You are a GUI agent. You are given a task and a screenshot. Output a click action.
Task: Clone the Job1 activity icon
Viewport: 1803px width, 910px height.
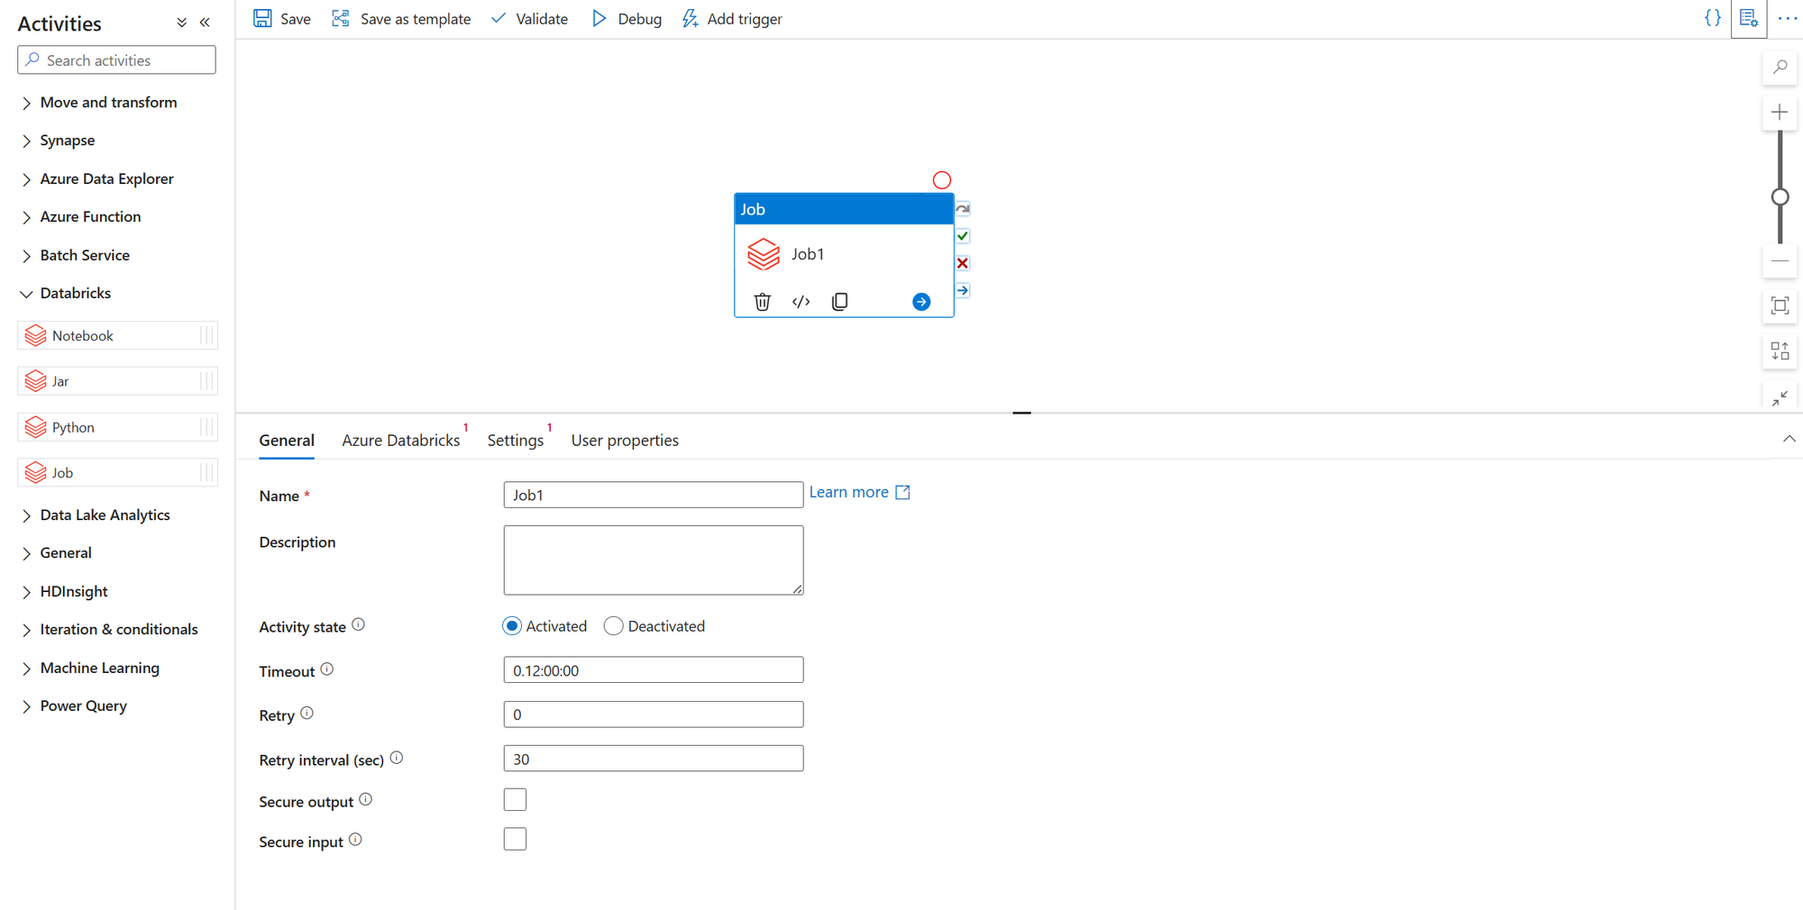pos(840,302)
